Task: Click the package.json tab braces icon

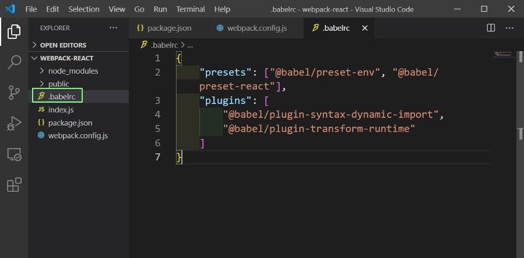Action: point(140,28)
